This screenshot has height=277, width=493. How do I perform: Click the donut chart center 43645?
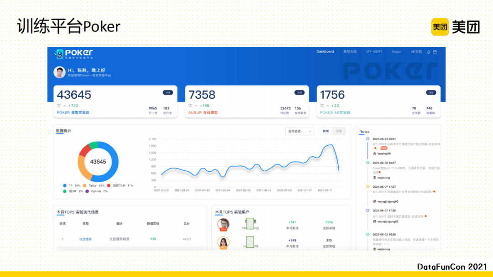click(98, 162)
